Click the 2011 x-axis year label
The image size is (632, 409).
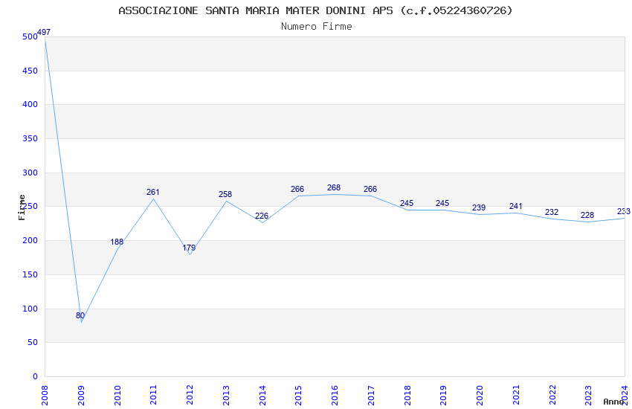[154, 395]
